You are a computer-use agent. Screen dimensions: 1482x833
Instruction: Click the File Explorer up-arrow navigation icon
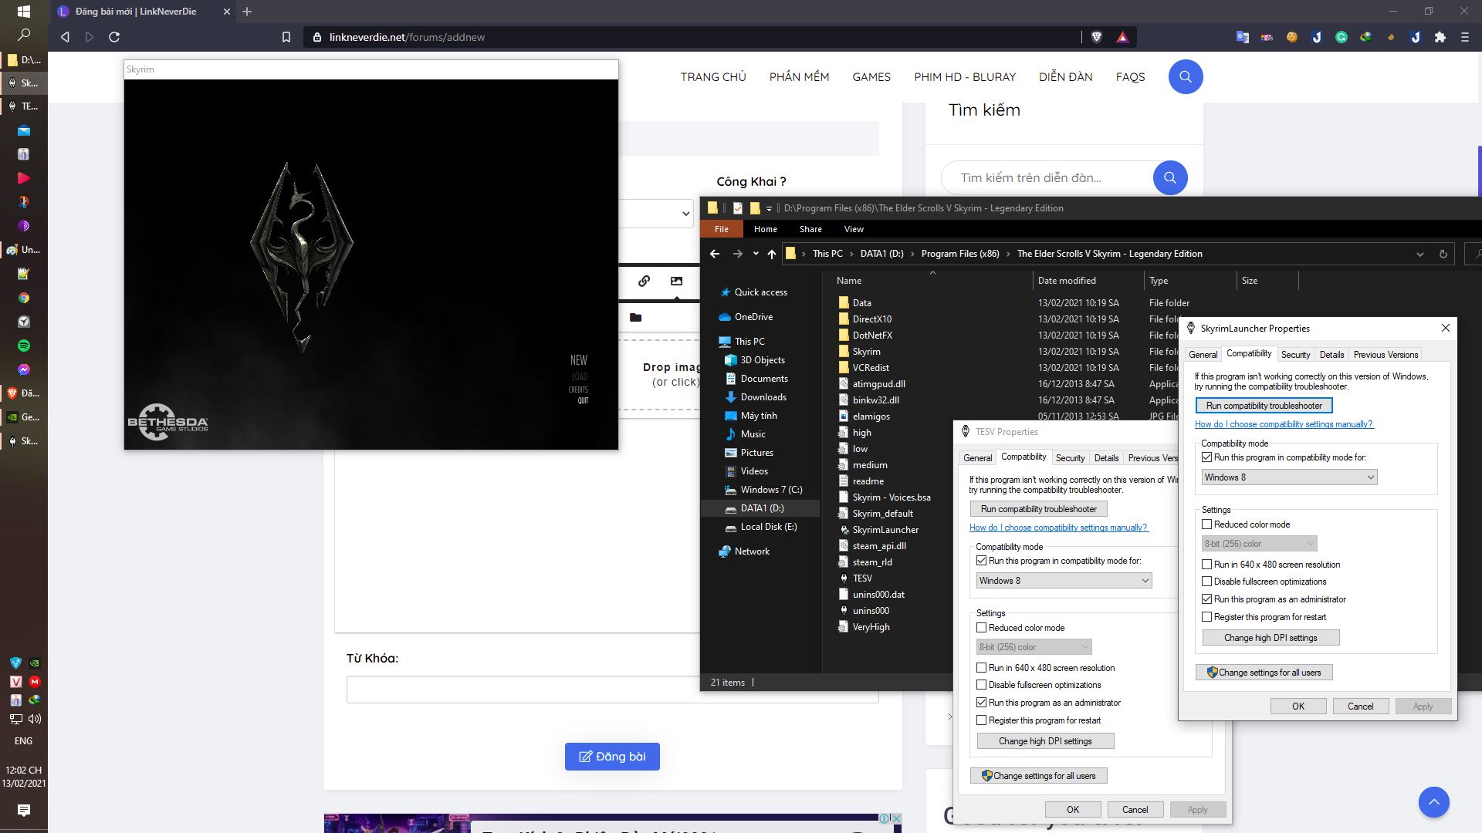tap(771, 254)
